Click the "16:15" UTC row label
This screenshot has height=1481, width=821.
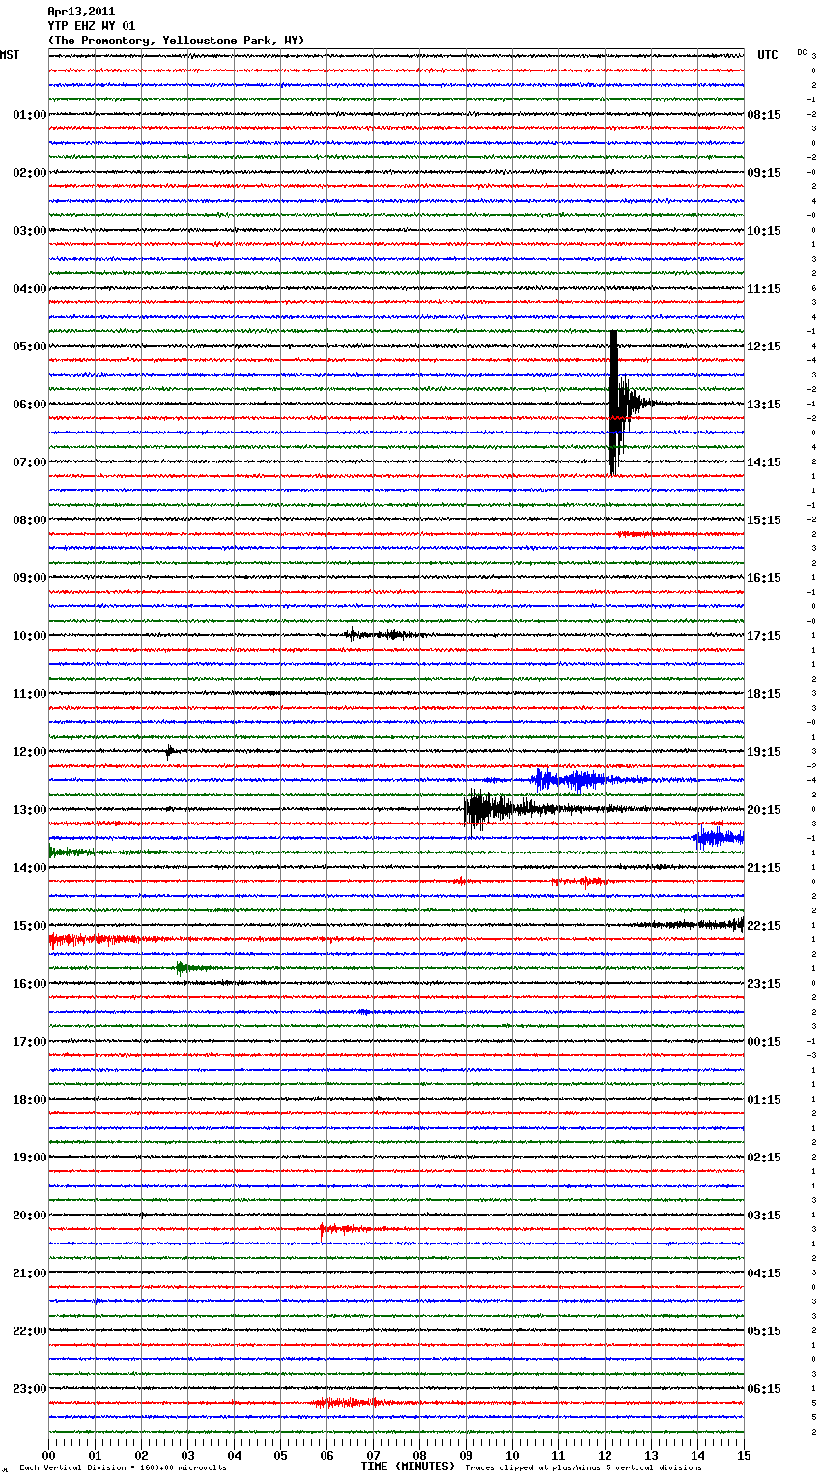tap(764, 578)
